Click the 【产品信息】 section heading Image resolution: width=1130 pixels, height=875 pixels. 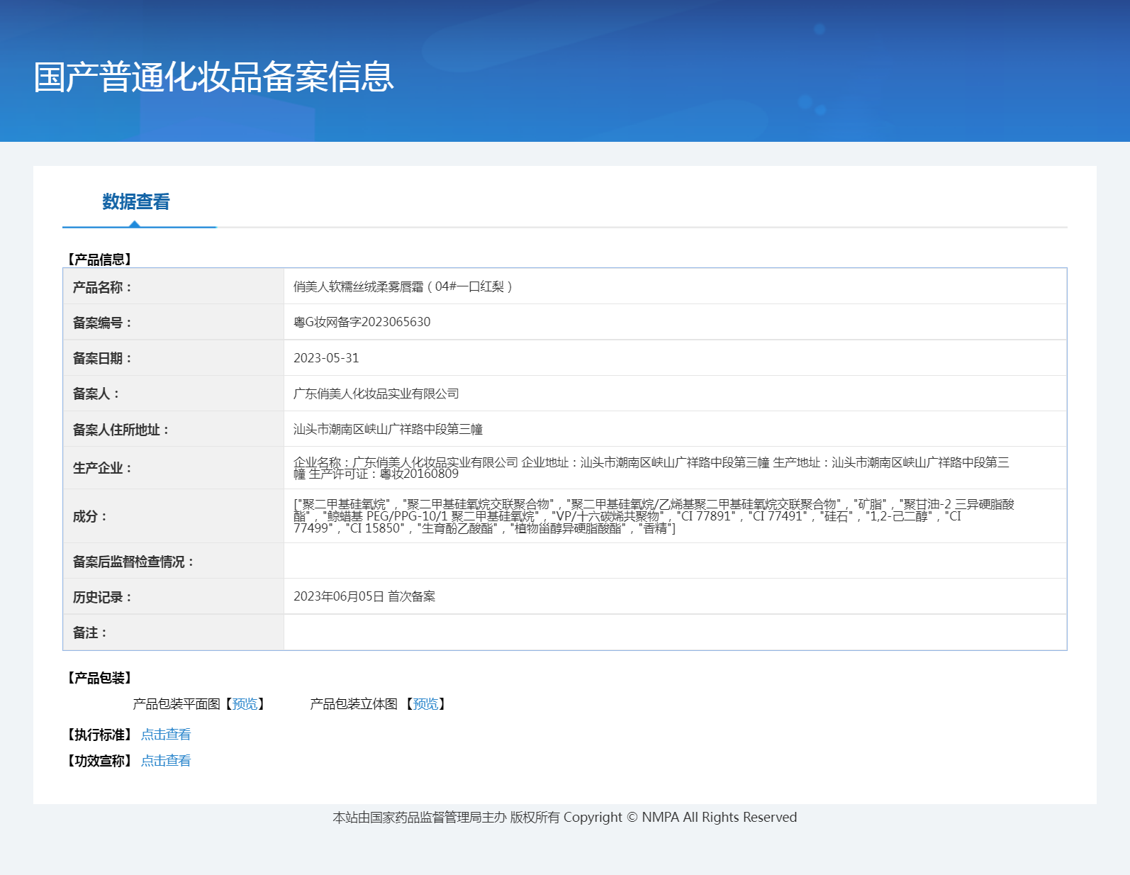click(99, 260)
